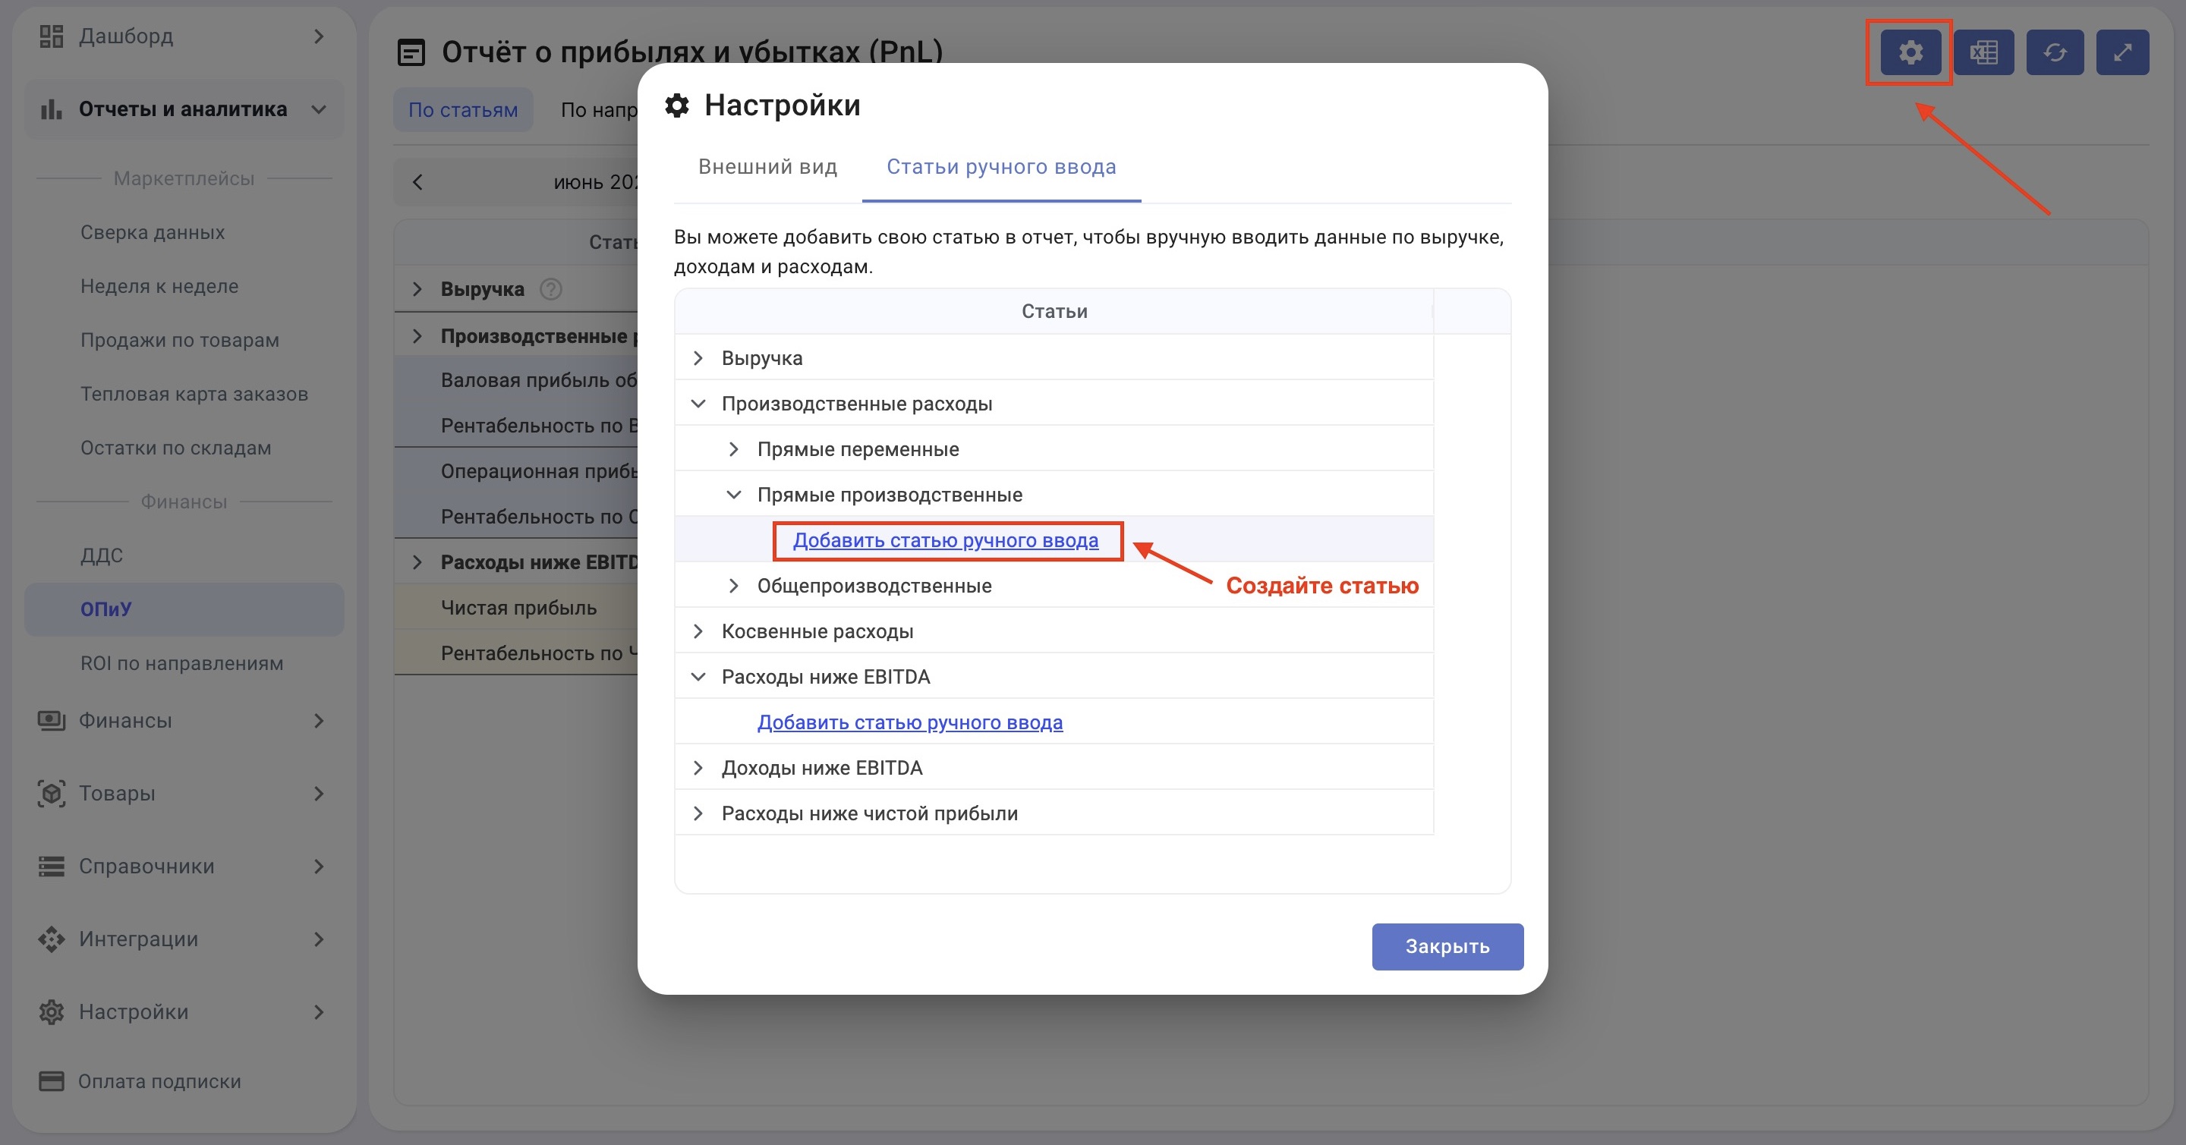Click the settings gear icon in top toolbar
This screenshot has height=1145, width=2186.
tap(1910, 52)
